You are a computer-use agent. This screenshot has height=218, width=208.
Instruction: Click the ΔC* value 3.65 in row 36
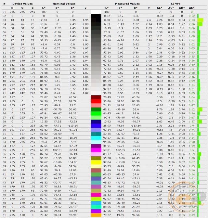(x=171, y=154)
